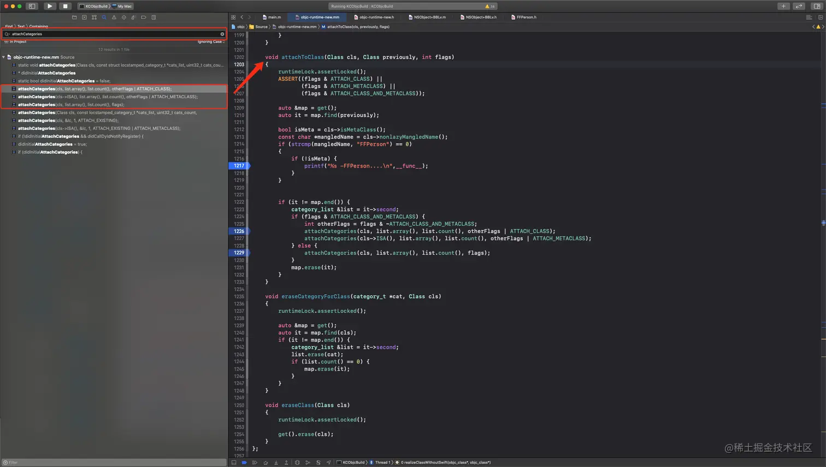Deactivate breakpoints in the debug bar
The image size is (826, 467).
point(244,463)
